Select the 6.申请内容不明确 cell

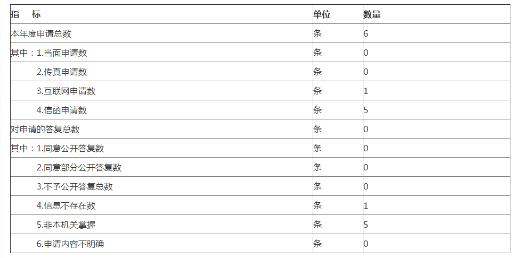pyautogui.click(x=70, y=244)
